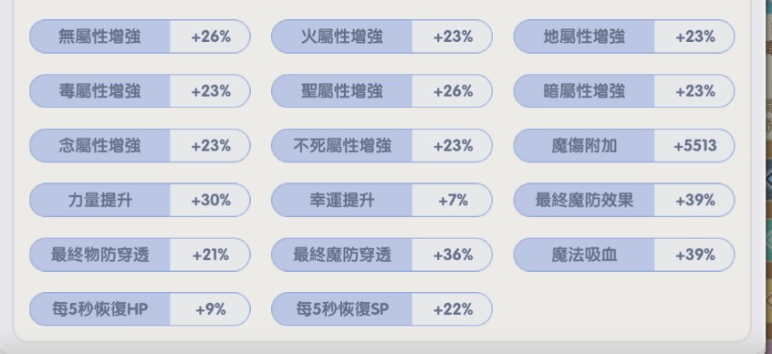The height and width of the screenshot is (354, 772).
Task: Select the 最終魔防穿透 +36% entry
Action: [x=381, y=255]
